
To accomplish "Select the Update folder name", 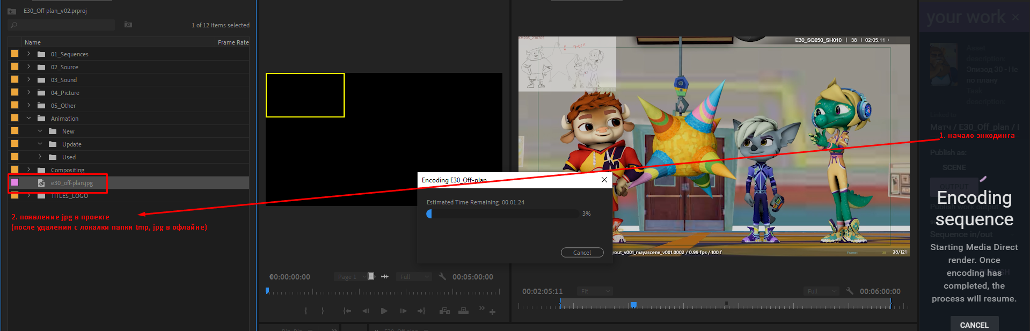I will coord(72,144).
